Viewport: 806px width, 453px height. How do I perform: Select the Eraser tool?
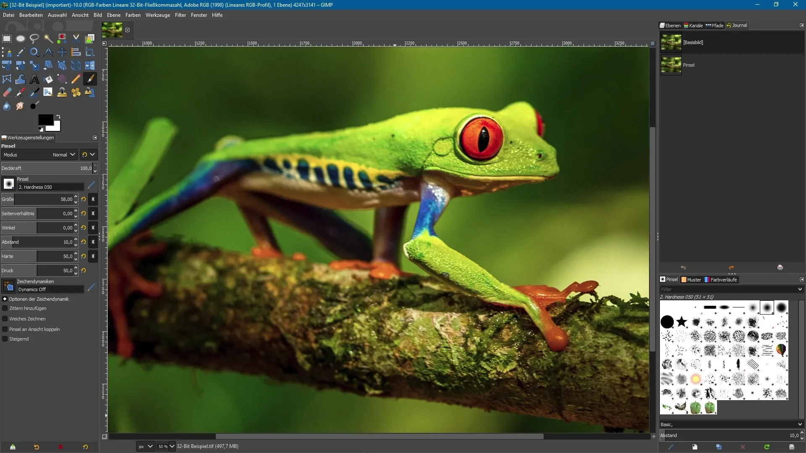(x=7, y=92)
